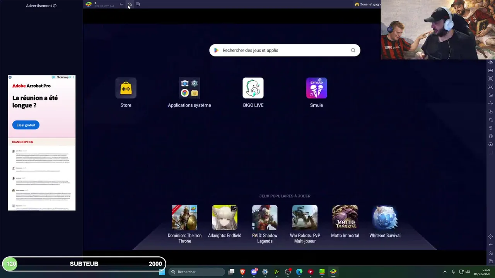This screenshot has height=278, width=495.
Task: Open Arknights: Endfield game tile
Action: point(225,217)
